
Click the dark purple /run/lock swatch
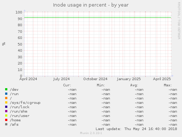(6, 107)
